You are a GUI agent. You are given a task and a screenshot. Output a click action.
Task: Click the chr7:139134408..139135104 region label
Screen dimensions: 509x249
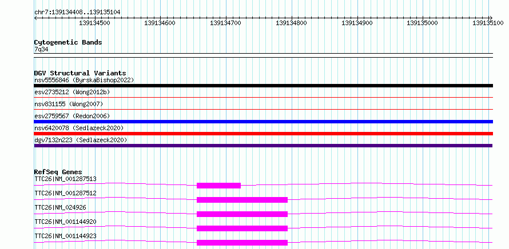click(x=77, y=12)
